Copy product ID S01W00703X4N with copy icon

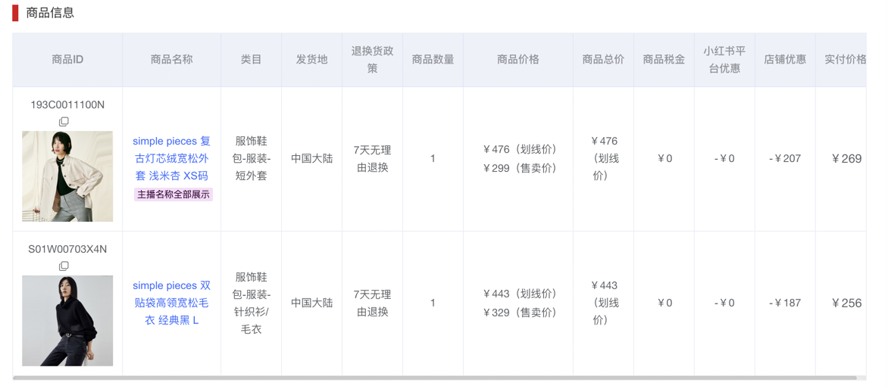64,266
